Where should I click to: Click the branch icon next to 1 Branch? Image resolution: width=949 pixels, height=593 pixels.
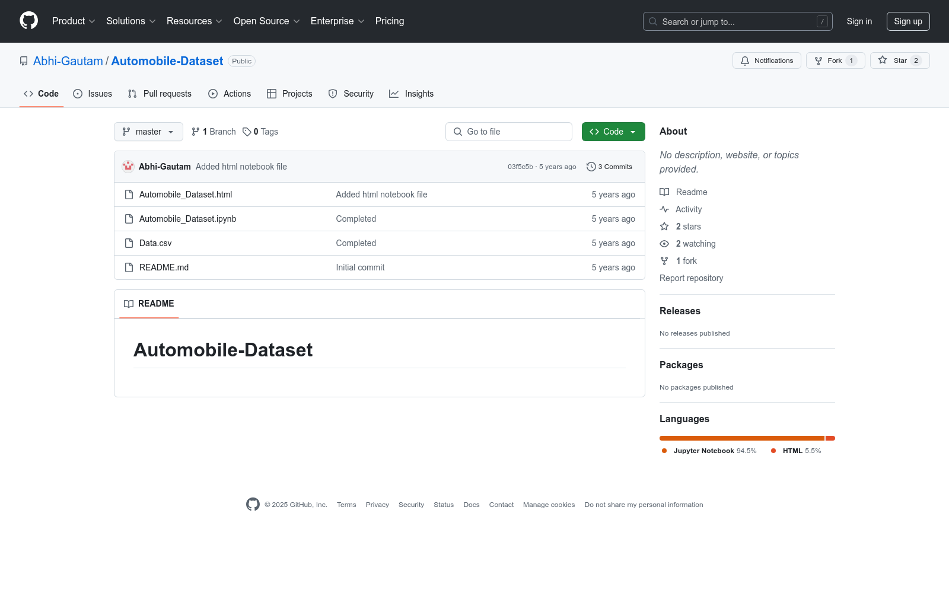tap(196, 132)
